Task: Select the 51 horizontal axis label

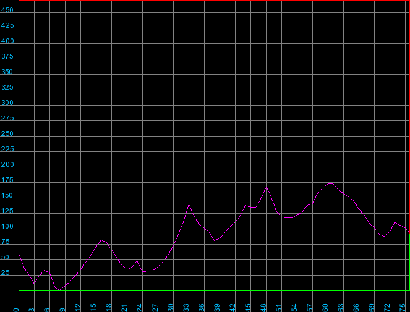Action: (279, 308)
